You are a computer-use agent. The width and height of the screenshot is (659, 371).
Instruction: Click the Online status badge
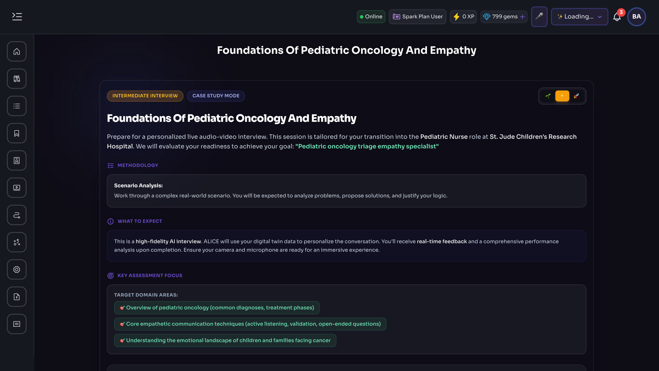click(x=371, y=16)
